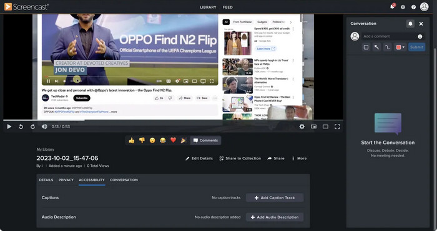Play the screencast video
The image size is (437, 231).
9,127
